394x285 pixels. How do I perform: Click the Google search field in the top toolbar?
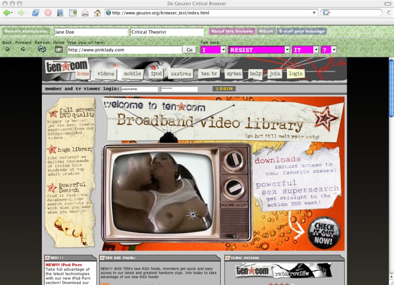351,13
